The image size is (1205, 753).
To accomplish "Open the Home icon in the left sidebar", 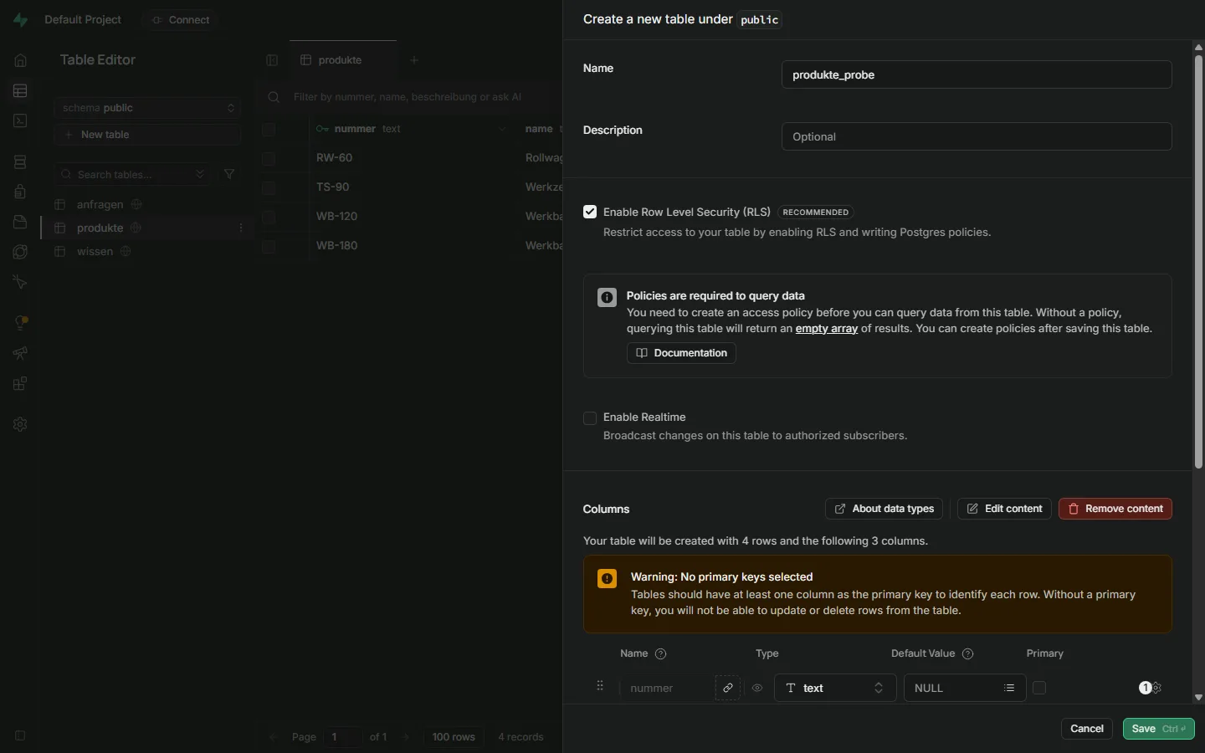I will pos(20,60).
